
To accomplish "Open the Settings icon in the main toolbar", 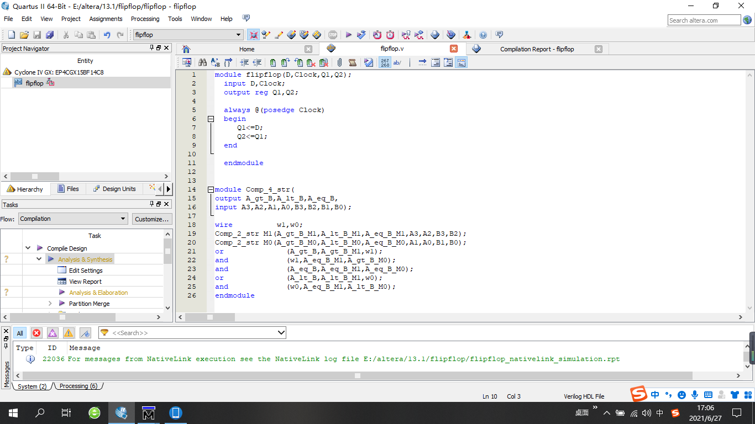I will click(278, 35).
